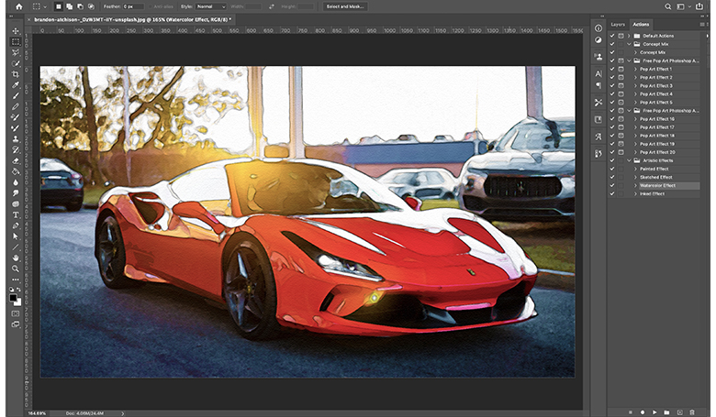Toggle the Pop Art Effect 3 checkmark
716x417 pixels.
click(x=612, y=85)
